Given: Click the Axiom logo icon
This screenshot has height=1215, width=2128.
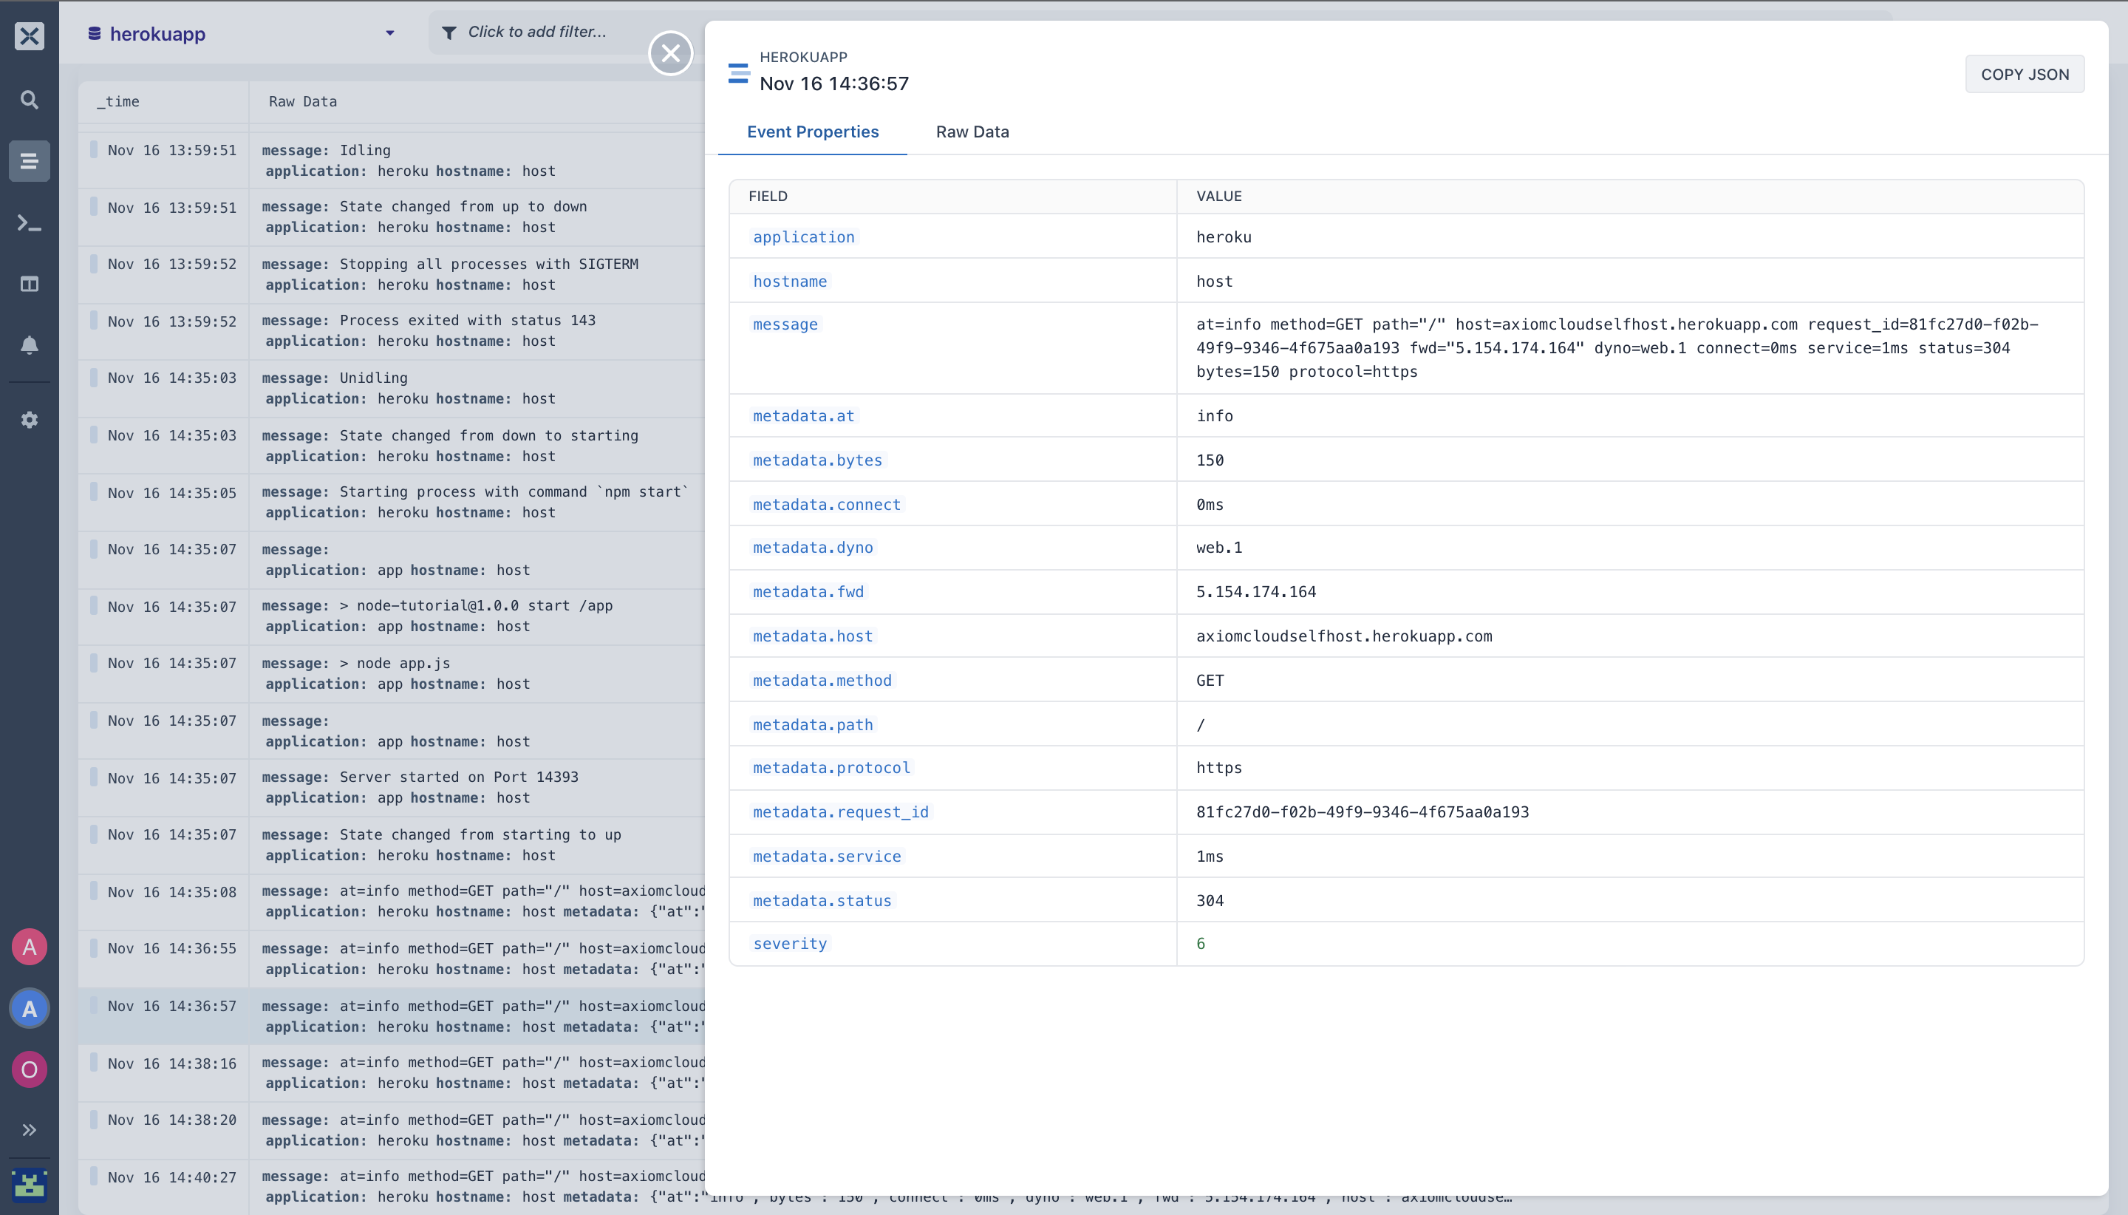Looking at the screenshot, I should tap(30, 36).
